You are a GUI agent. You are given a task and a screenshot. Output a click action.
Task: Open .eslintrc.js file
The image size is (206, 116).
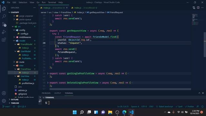coord(23,90)
